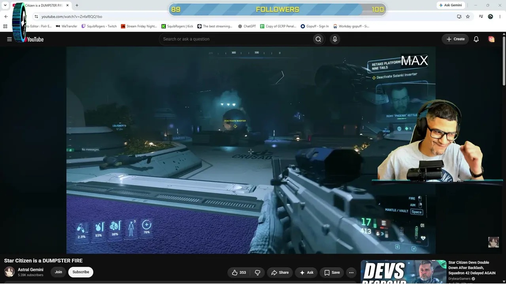Open The best streaming bookmark
The width and height of the screenshot is (506, 284).
coord(215,26)
